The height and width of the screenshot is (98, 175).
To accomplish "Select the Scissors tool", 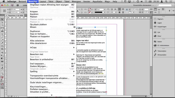I will pos(2,53).
